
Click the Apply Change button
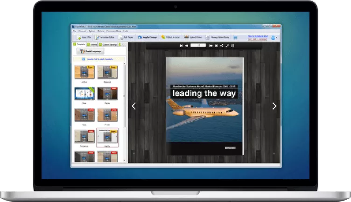[147, 37]
